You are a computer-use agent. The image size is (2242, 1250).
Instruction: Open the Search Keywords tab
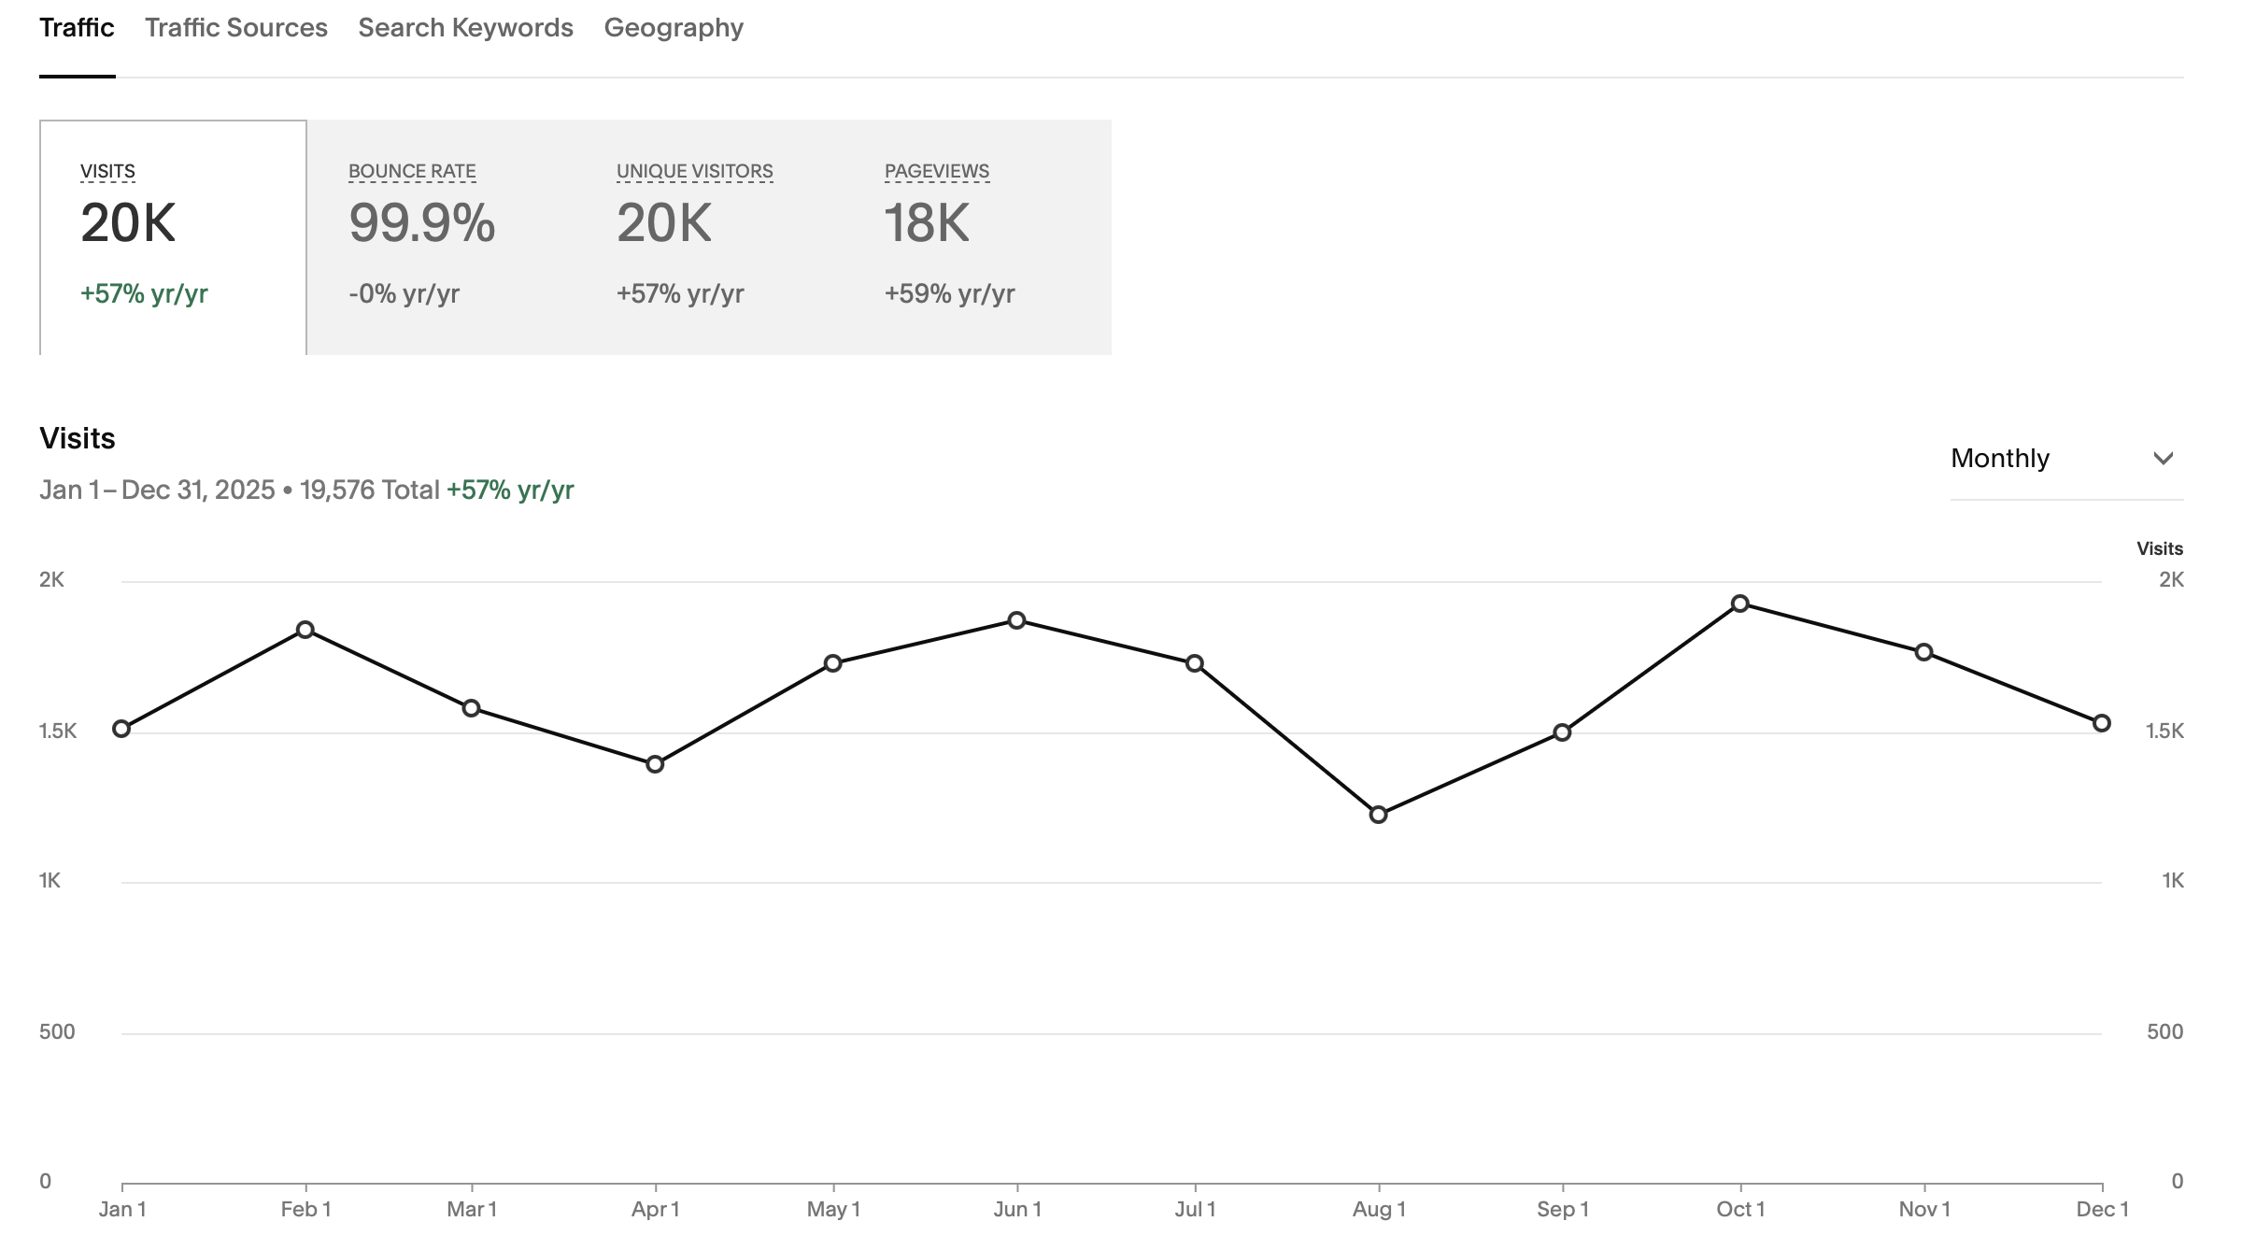click(x=465, y=28)
